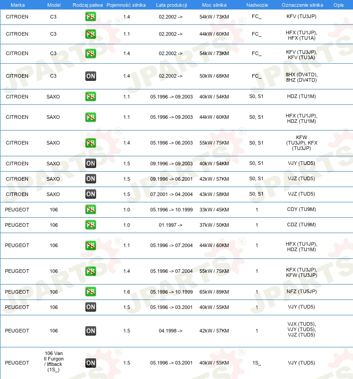The width and height of the screenshot is (353, 379).
Task: Select the '09.1996 -> 09.2003' production years cell
Action: click(x=172, y=164)
